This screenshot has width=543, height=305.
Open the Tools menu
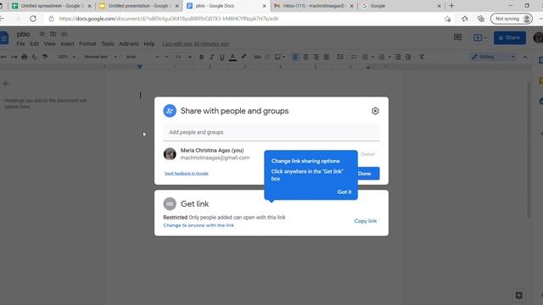108,44
